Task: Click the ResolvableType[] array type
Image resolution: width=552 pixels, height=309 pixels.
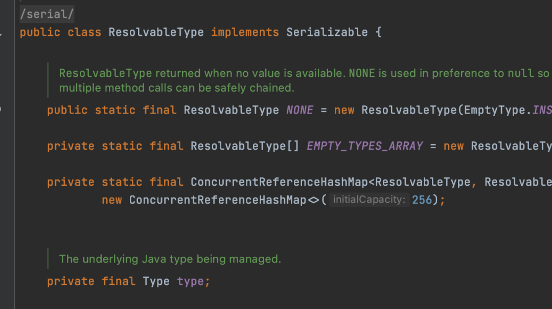Action: tap(245, 146)
